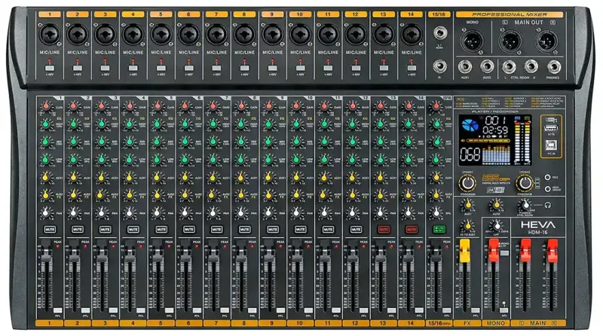Click the 15/16 R input jack
This screenshot has height=336, width=603.
[440, 66]
